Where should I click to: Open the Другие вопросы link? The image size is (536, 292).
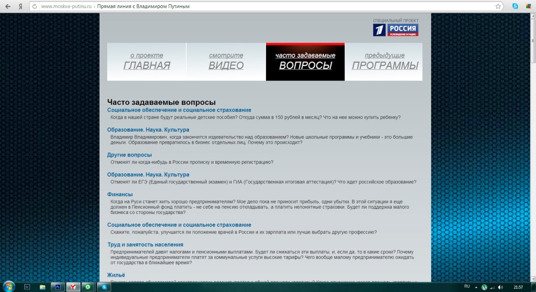129,155
